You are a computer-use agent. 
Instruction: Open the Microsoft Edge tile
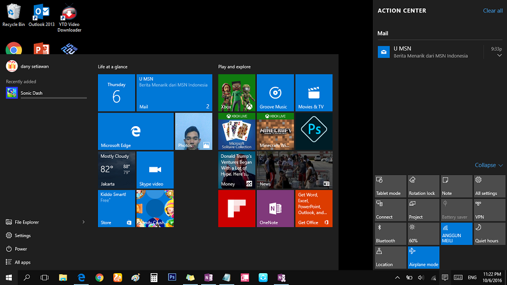[x=136, y=131]
